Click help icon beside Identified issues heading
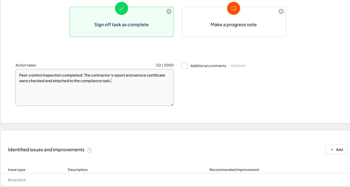The width and height of the screenshot is (350, 187). point(89,150)
